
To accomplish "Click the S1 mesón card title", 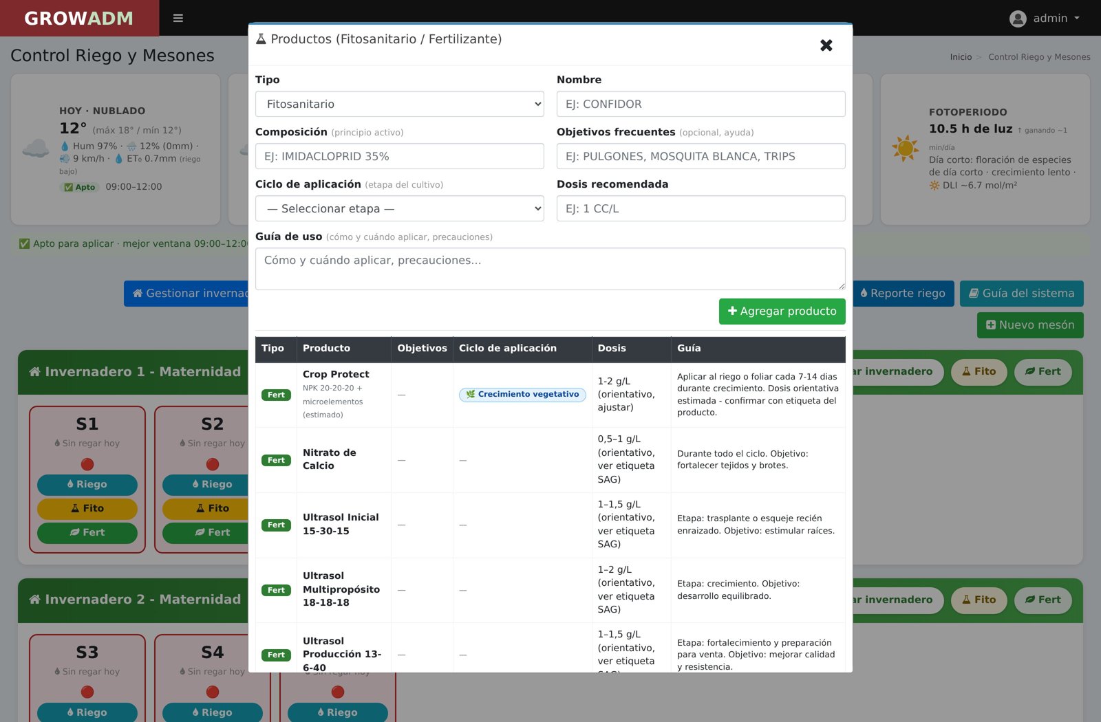I will 87,424.
